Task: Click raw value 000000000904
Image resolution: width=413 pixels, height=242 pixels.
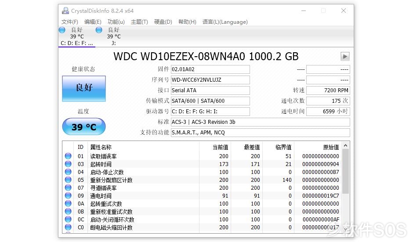Action: click(321, 164)
